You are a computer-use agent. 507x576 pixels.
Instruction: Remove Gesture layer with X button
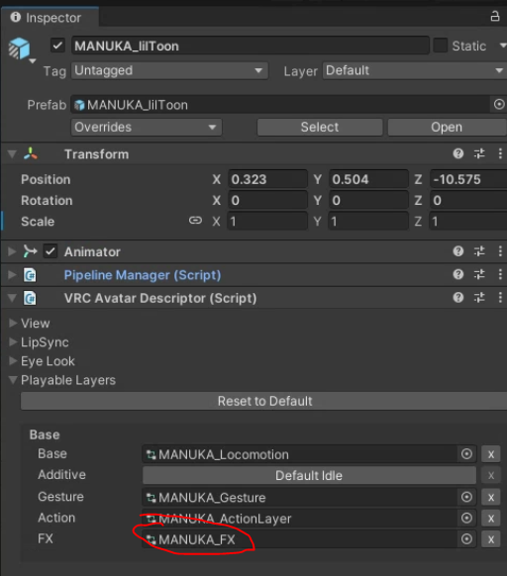tap(491, 498)
